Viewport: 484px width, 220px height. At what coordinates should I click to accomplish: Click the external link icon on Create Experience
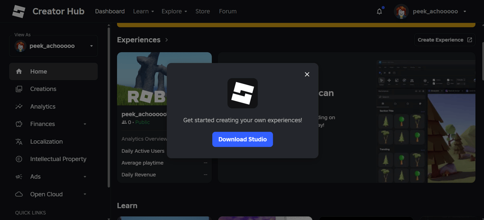pos(469,40)
